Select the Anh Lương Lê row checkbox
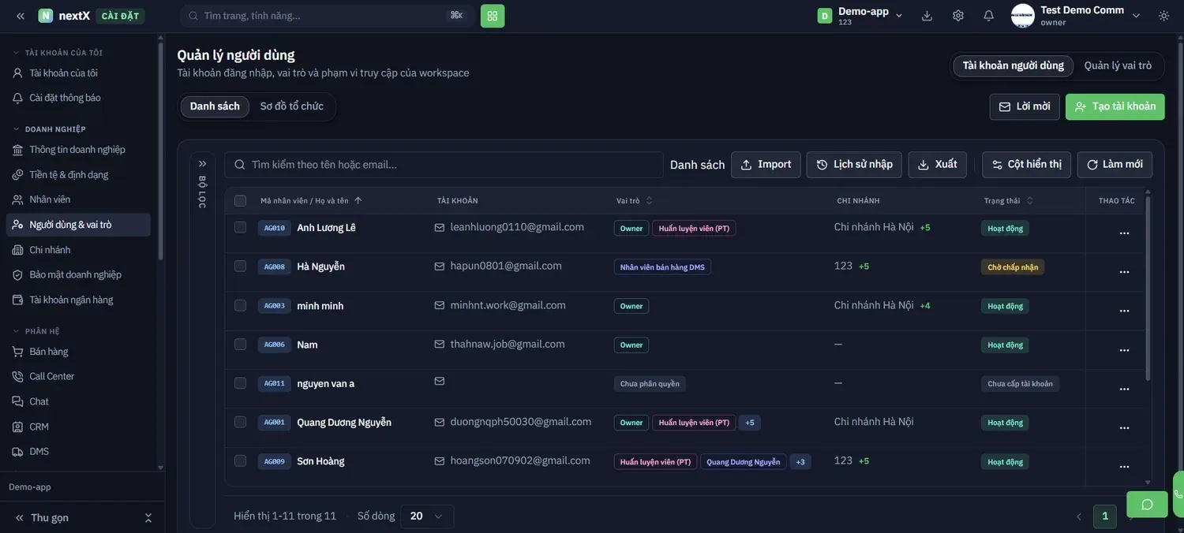Image resolution: width=1184 pixels, height=533 pixels. tap(240, 227)
